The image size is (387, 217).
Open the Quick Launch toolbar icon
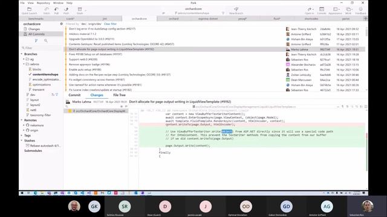click(30, 10)
